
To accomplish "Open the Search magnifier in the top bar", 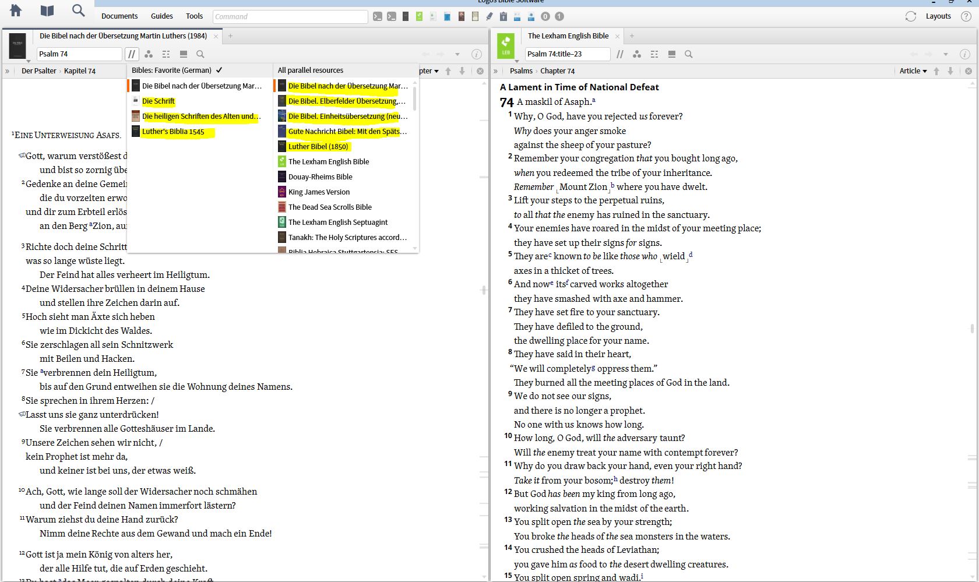I will click(x=78, y=10).
